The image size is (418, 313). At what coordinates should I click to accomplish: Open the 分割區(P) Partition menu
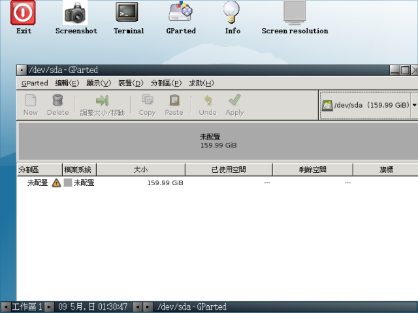tap(166, 83)
